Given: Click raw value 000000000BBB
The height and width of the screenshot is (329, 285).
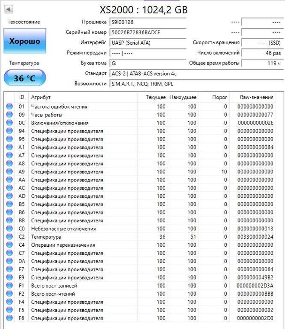Looking at the screenshot, I should [255, 294].
